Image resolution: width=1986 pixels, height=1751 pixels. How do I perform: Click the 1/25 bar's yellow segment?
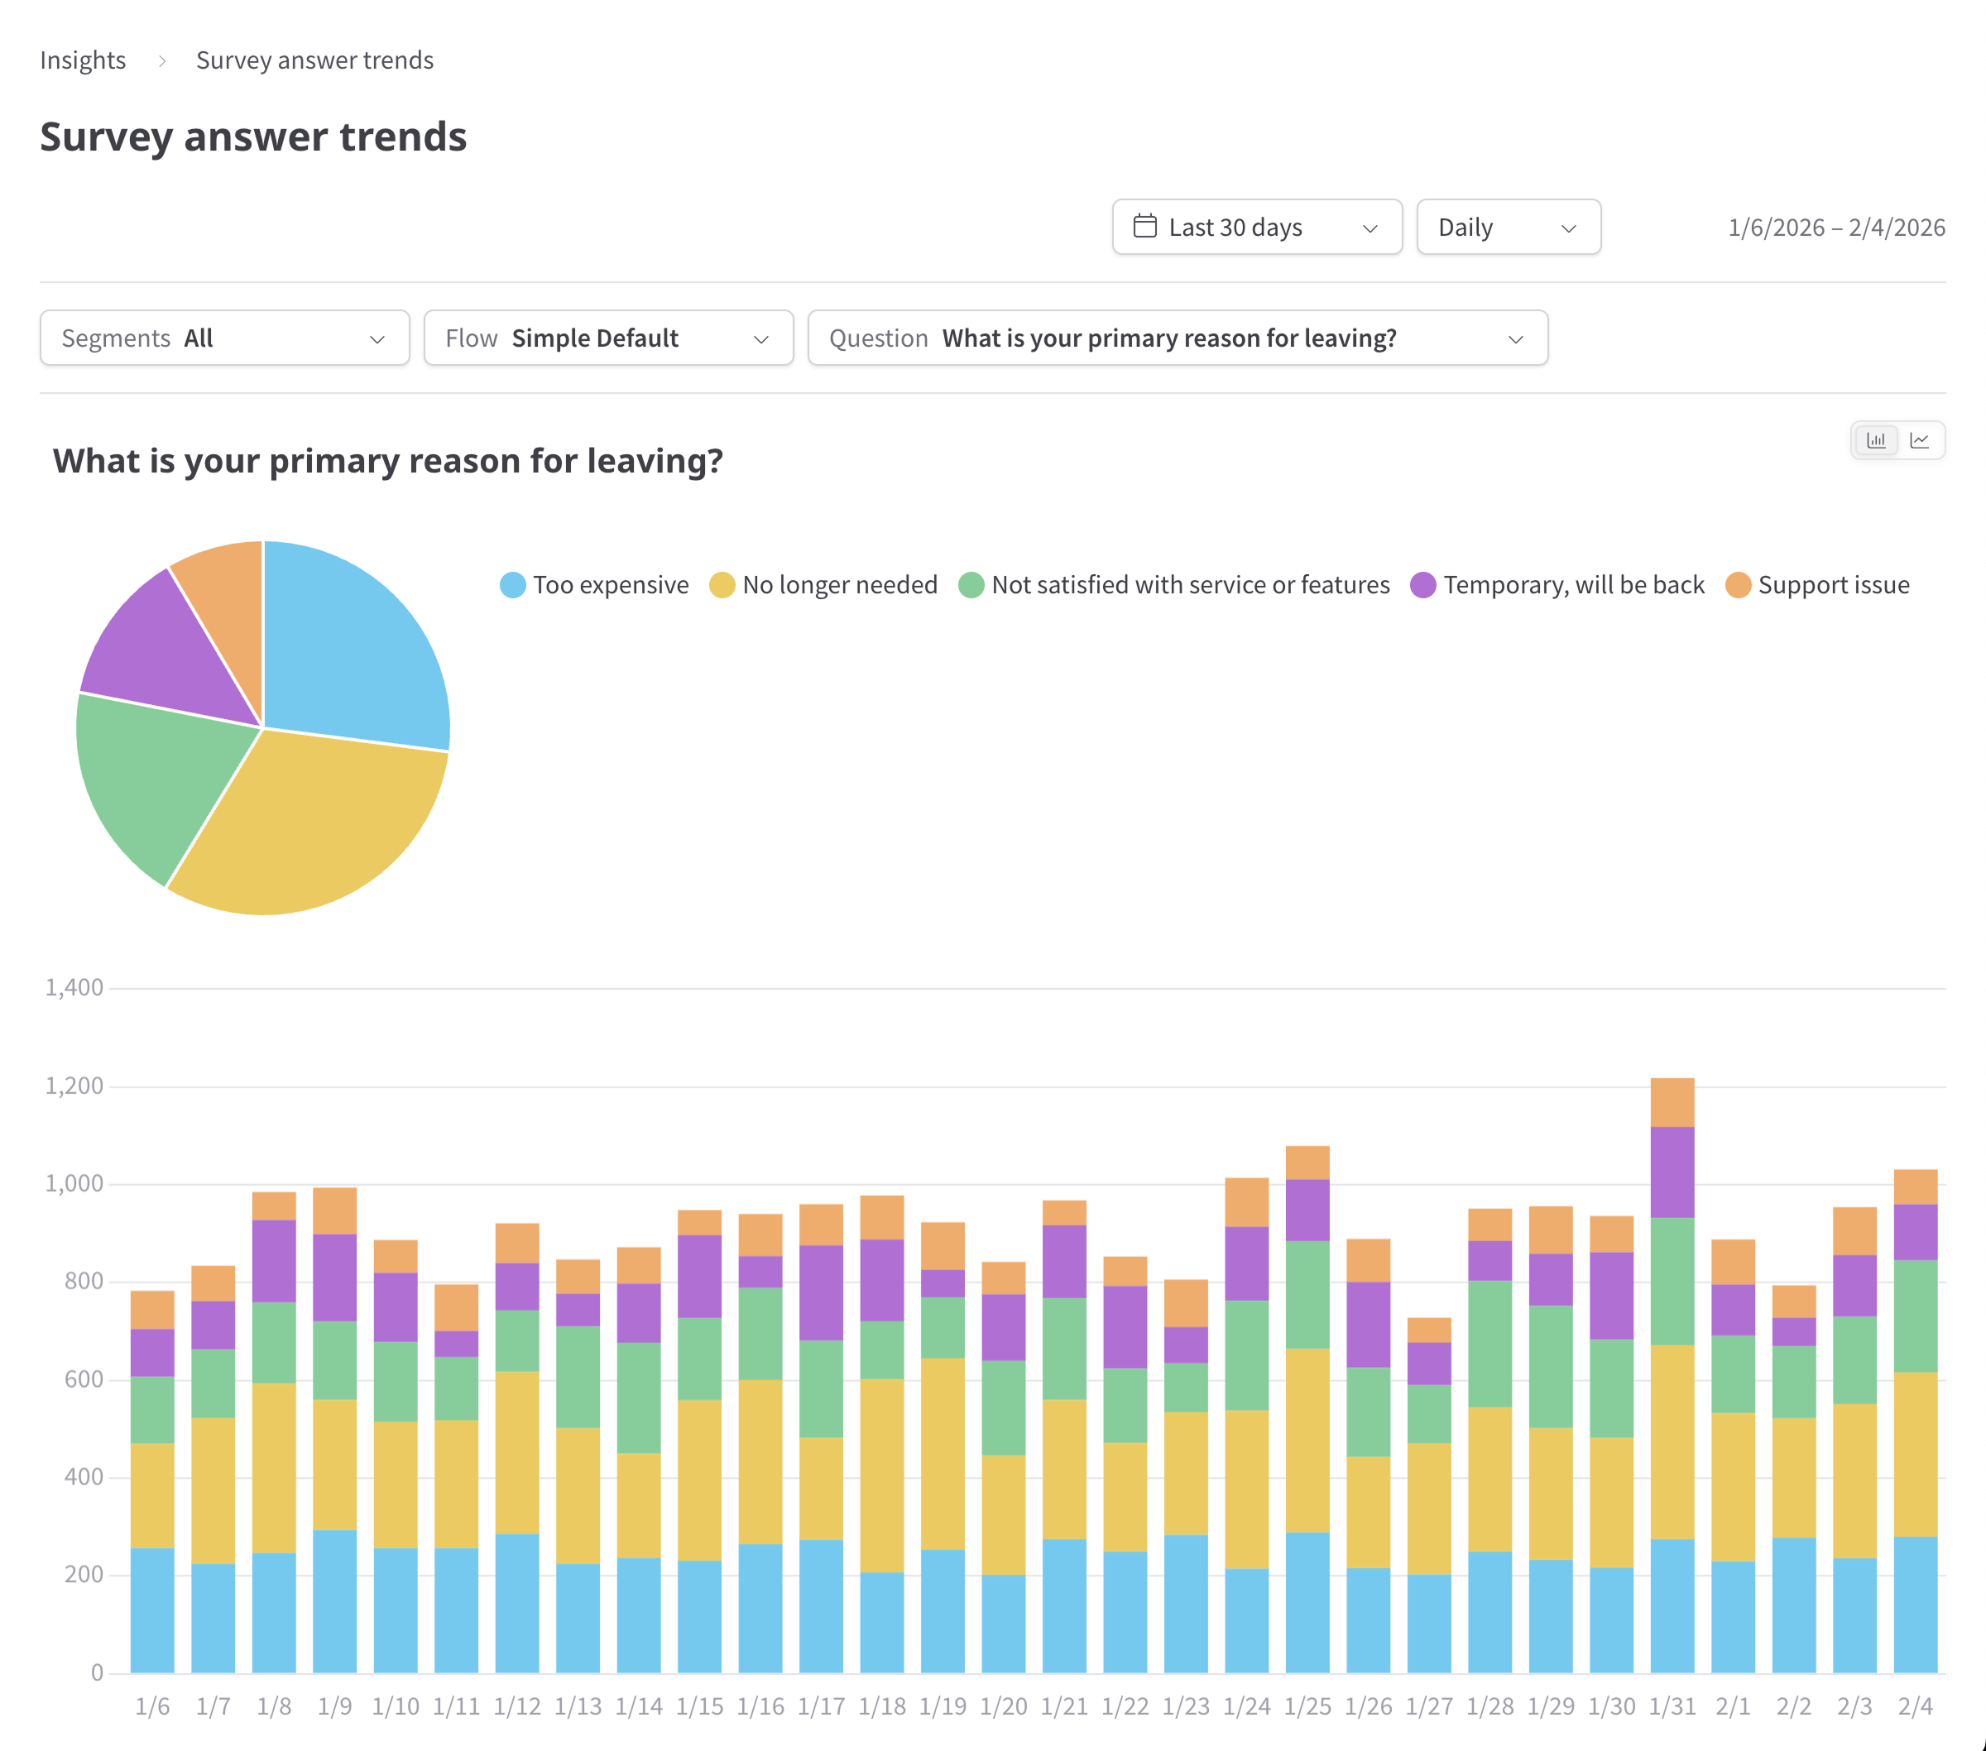[x=1307, y=1440]
